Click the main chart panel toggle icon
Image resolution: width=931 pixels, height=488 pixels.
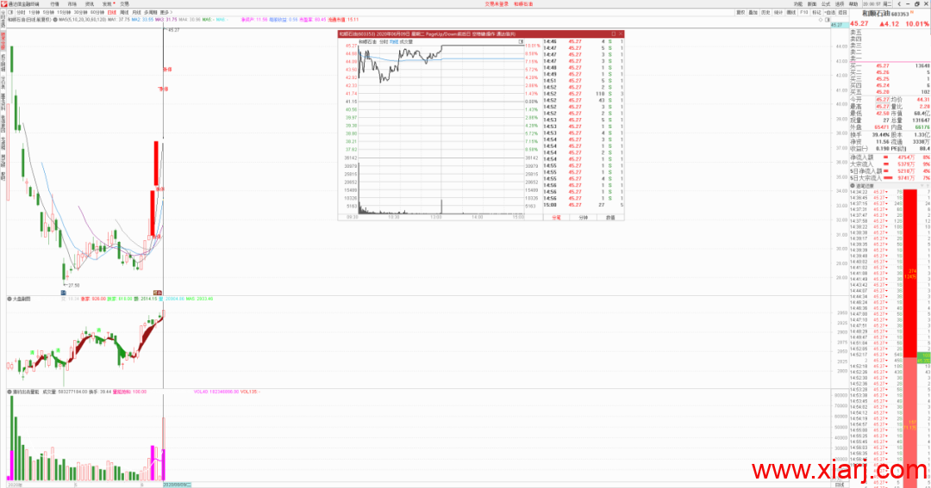pyautogui.click(x=828, y=20)
